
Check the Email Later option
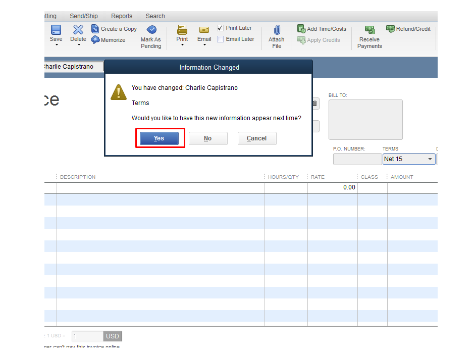220,39
